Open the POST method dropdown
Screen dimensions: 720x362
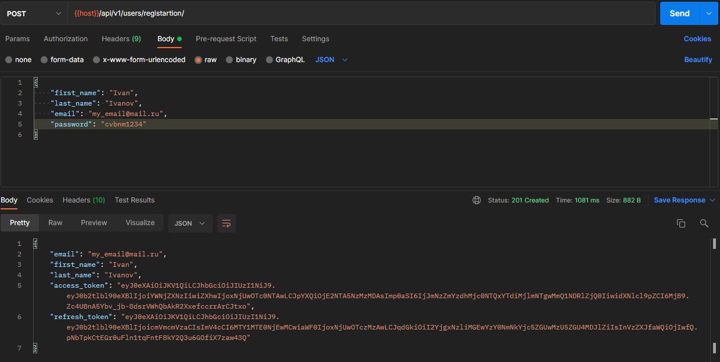pyautogui.click(x=34, y=13)
